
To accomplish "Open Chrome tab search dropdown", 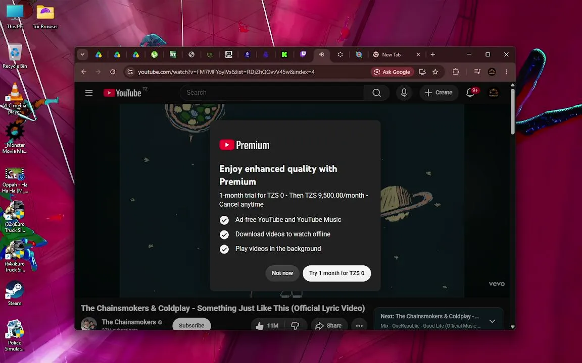I will [82, 54].
